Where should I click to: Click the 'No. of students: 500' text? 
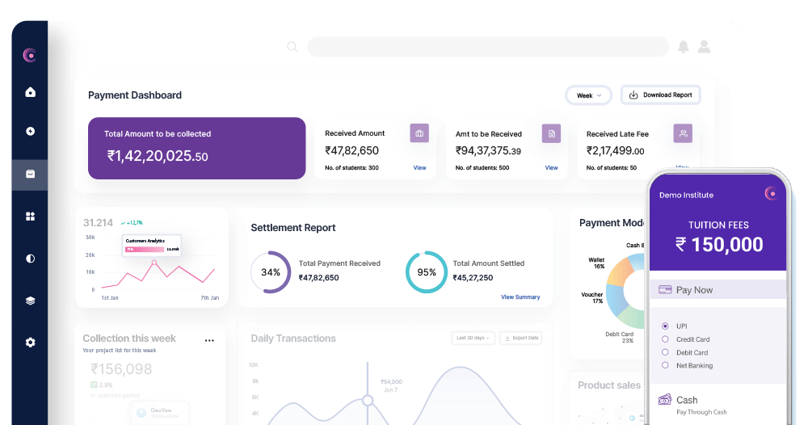coord(482,168)
